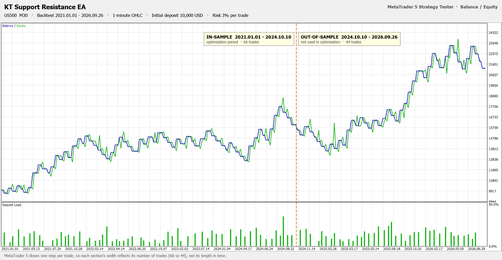
Task: Click the x-axis date label 2025.03.17
Action: pyautogui.click(x=349, y=249)
